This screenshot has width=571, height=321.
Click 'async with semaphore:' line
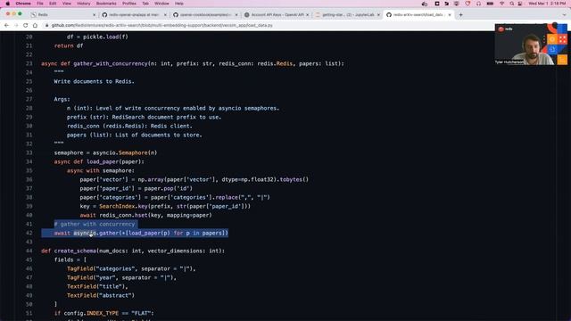(101, 170)
